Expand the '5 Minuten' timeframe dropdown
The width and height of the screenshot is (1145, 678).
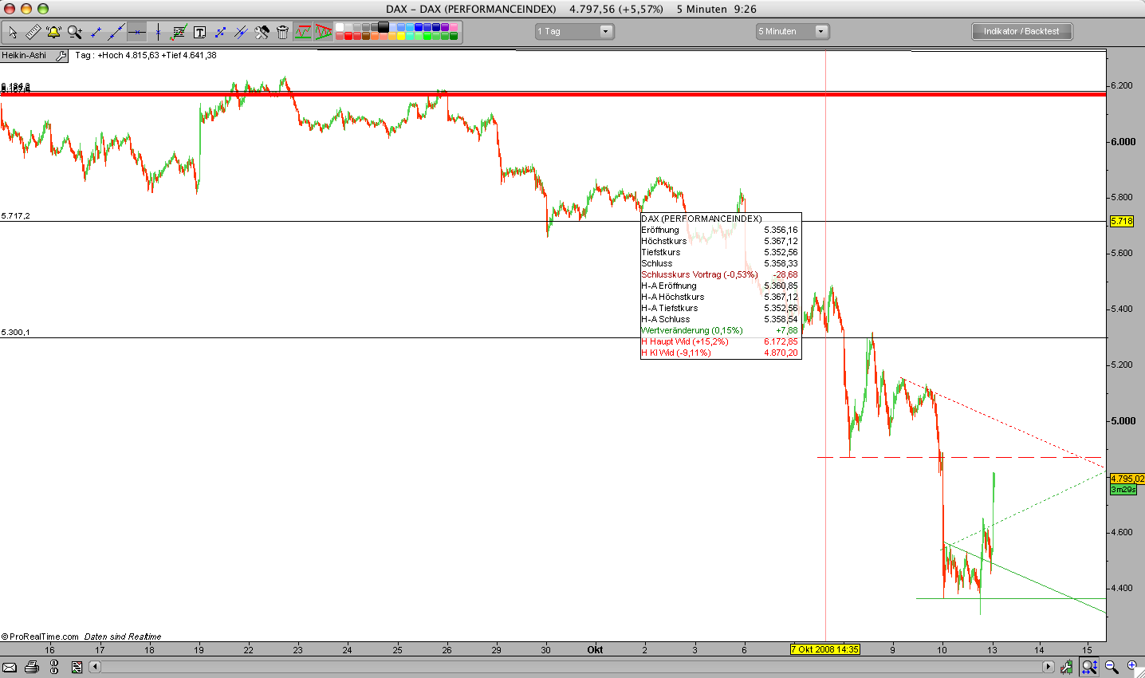(793, 31)
